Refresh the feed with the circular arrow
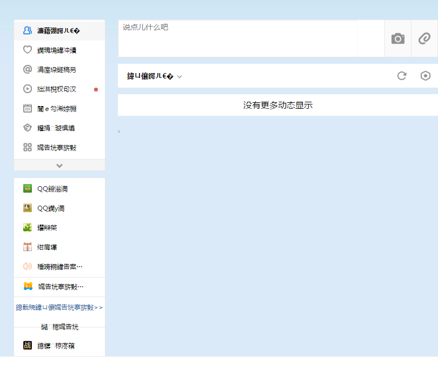 [402, 76]
